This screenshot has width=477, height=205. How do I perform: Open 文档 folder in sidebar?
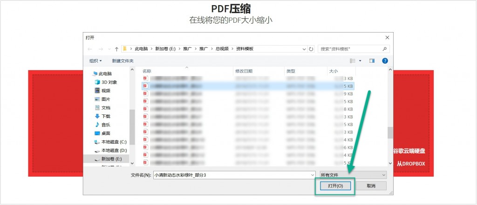pyautogui.click(x=102, y=107)
